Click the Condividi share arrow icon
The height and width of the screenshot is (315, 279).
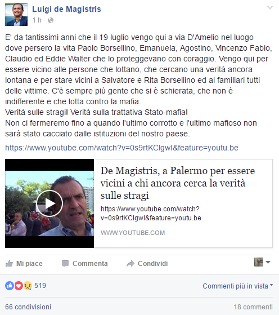click(130, 264)
